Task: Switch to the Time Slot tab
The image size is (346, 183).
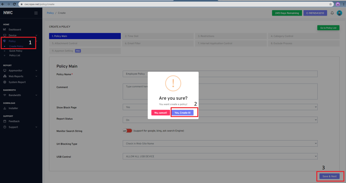Action: [158, 36]
